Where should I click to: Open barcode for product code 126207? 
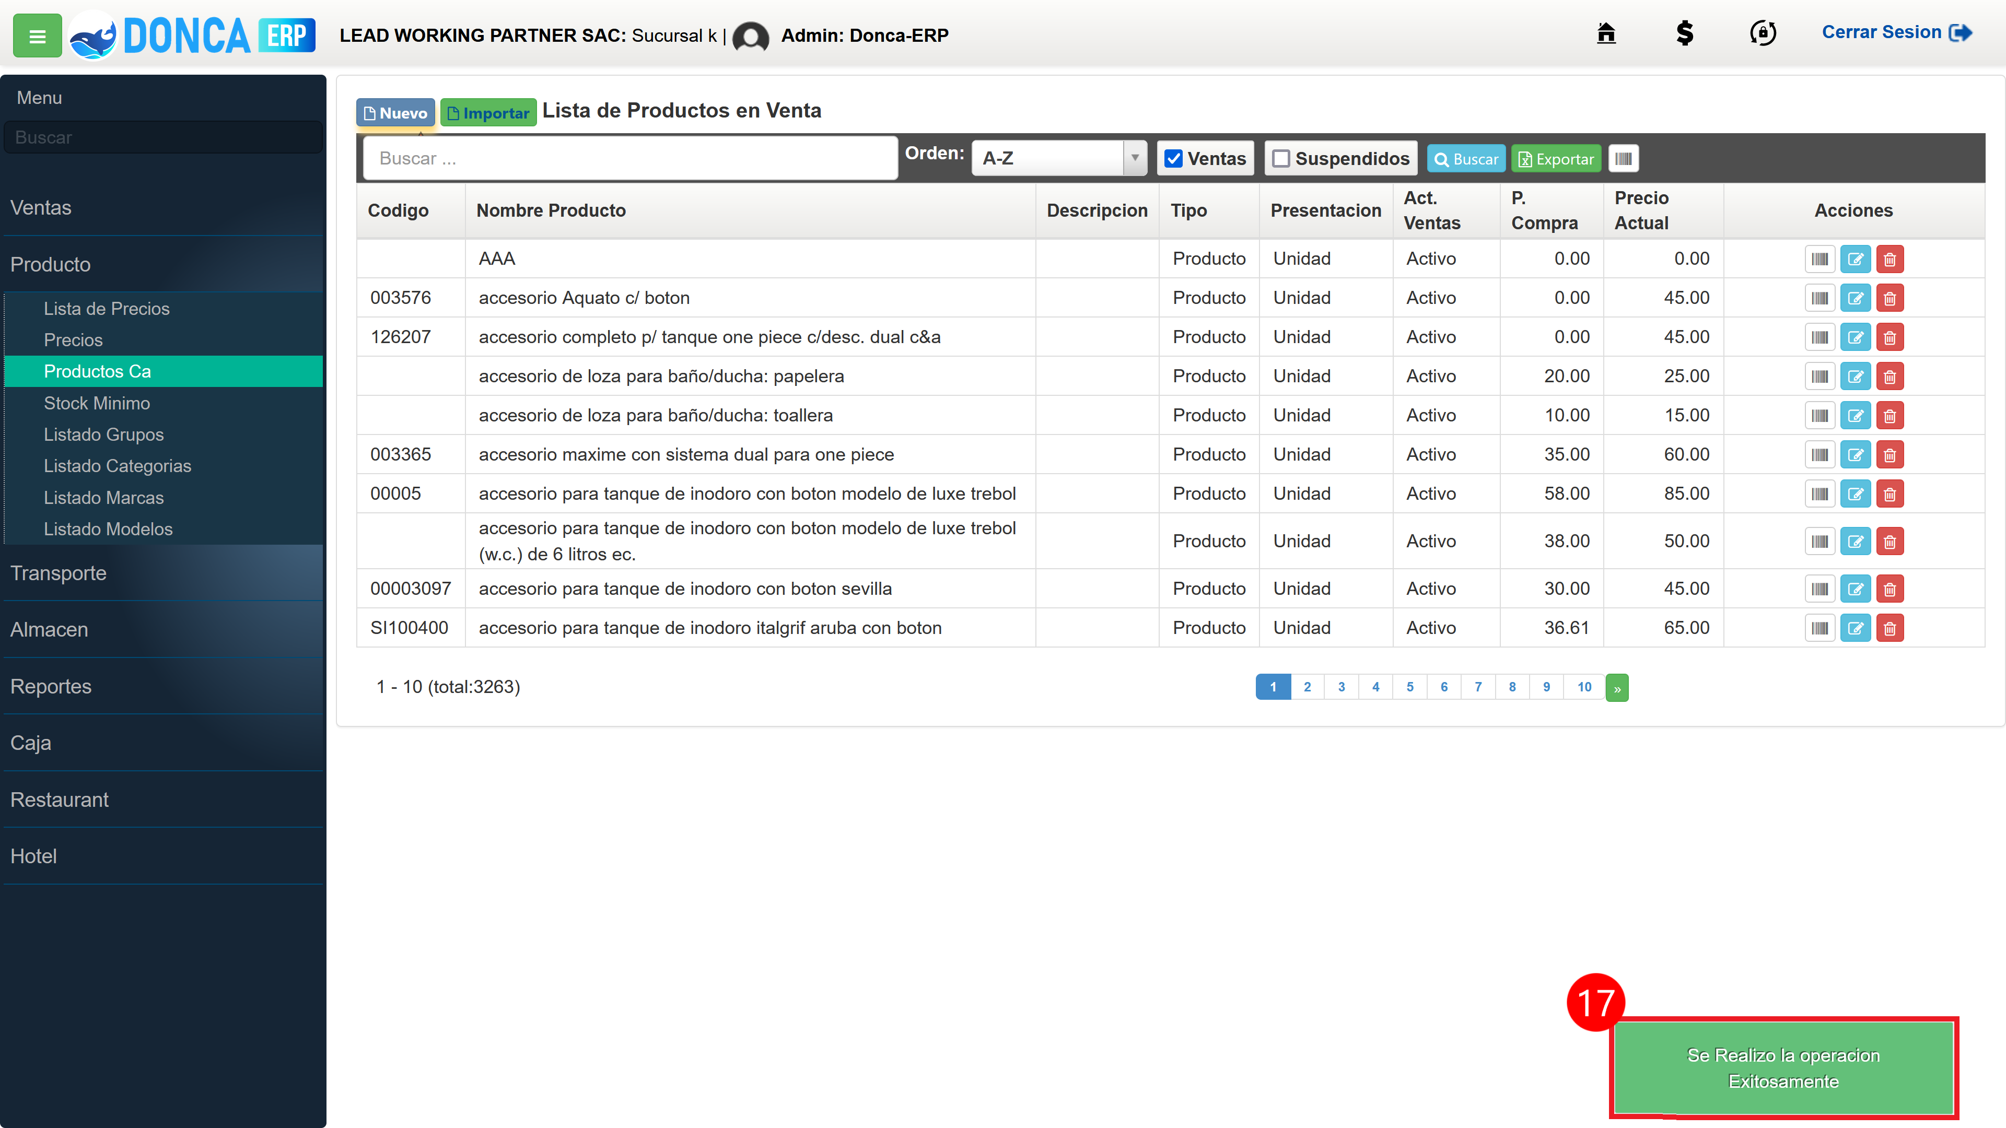click(1820, 337)
